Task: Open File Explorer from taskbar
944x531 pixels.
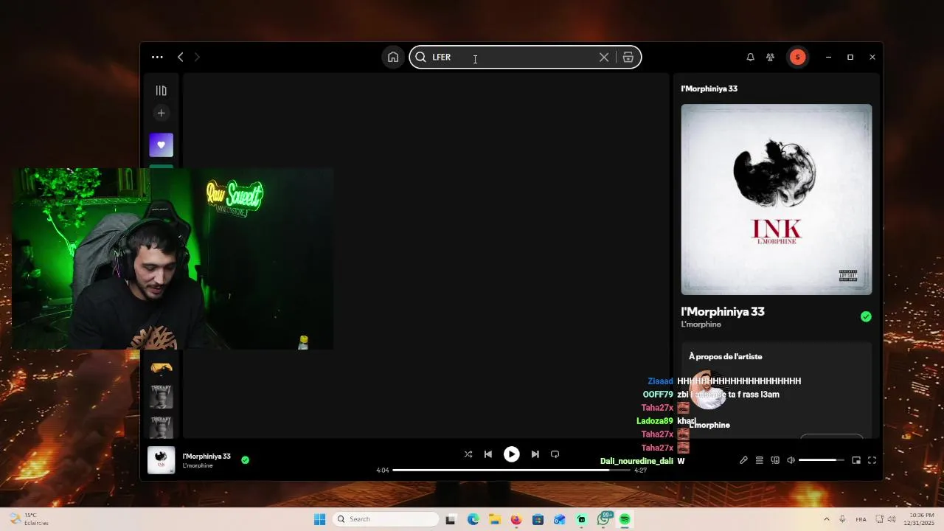Action: click(x=494, y=519)
